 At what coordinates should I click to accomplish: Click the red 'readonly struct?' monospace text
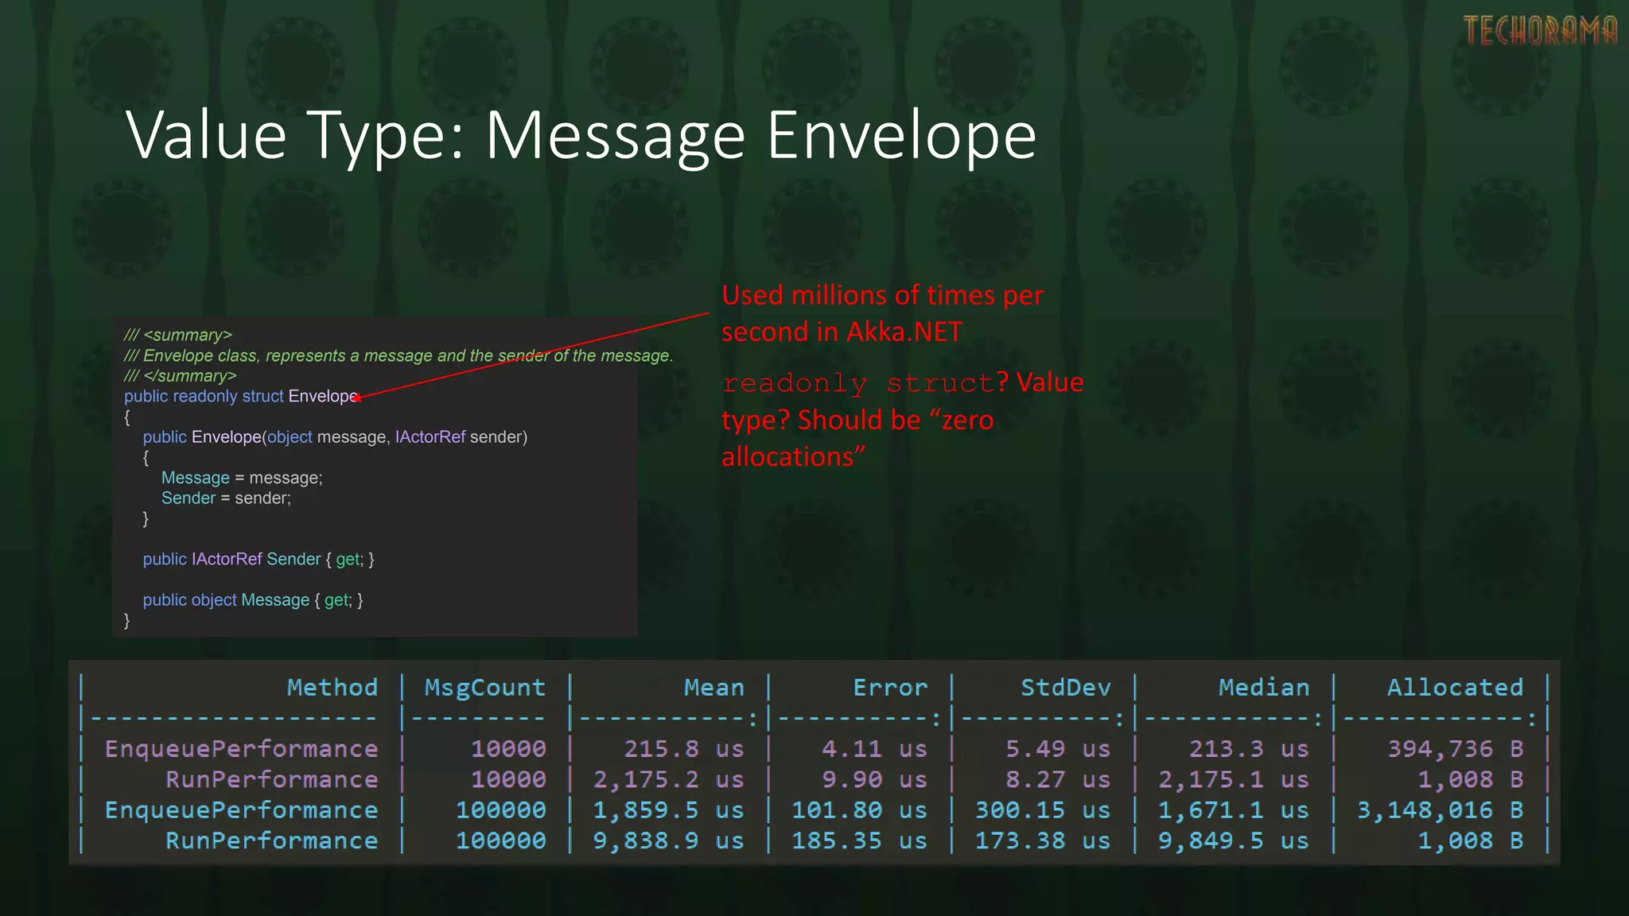pyautogui.click(x=865, y=383)
